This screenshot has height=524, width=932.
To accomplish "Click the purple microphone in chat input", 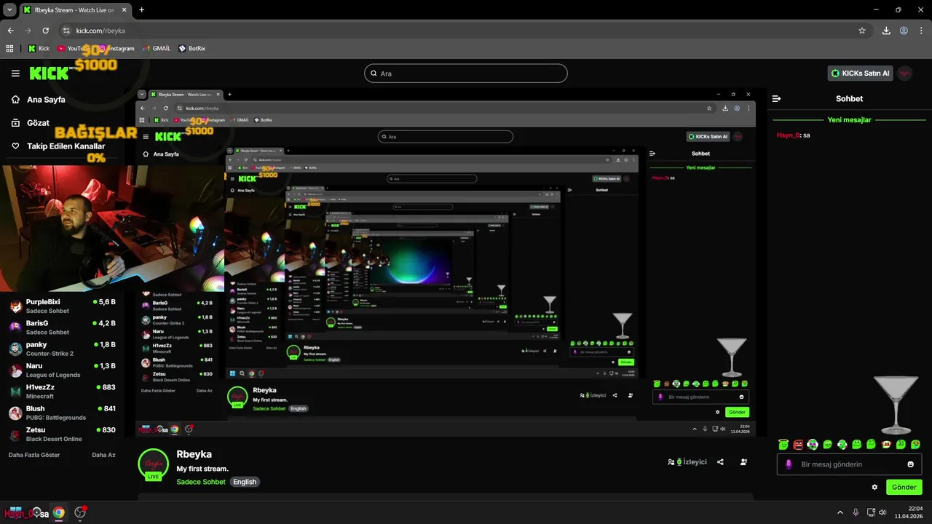I will [789, 464].
